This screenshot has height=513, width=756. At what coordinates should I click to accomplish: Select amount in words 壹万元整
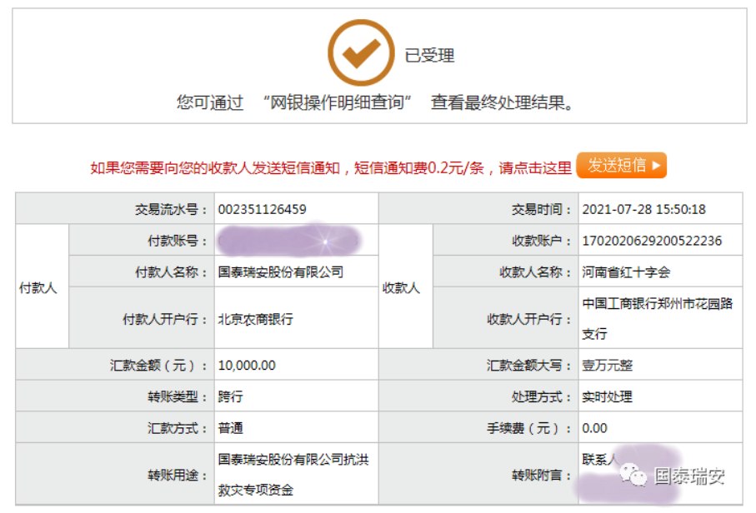tap(607, 365)
